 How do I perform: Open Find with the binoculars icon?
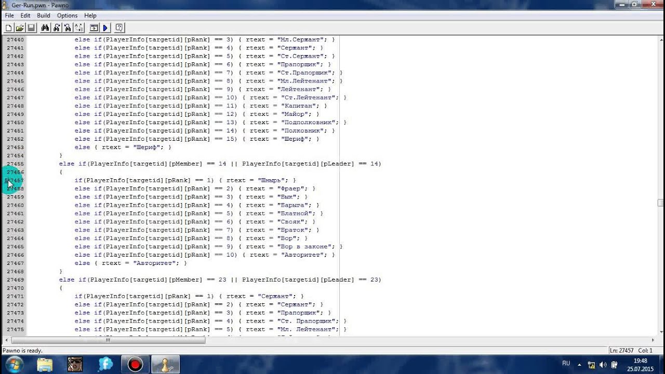[x=45, y=28]
